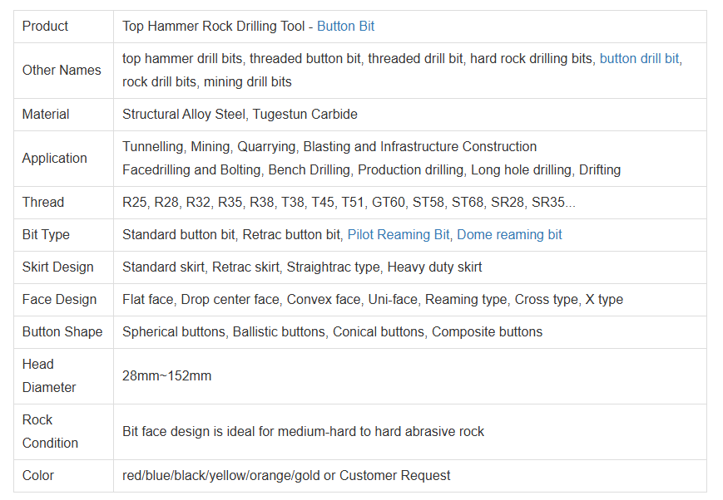The width and height of the screenshot is (723, 500).
Task: Click the Other Names label cell
Action: 62,70
